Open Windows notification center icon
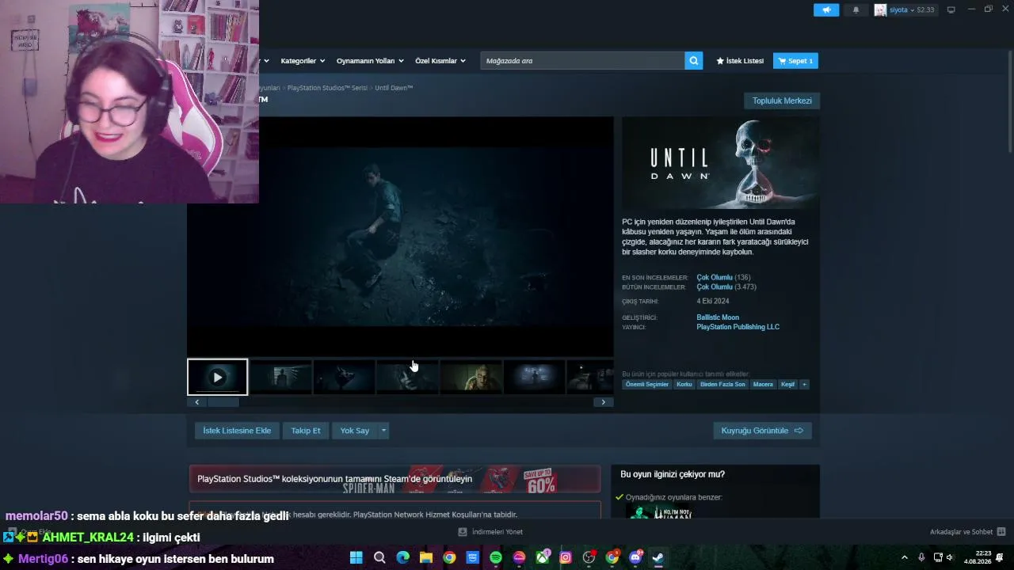This screenshot has height=570, width=1014. tap(1000, 557)
